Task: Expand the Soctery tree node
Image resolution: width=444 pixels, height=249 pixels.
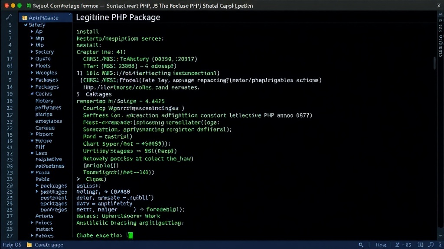Action: pyautogui.click(x=32, y=52)
